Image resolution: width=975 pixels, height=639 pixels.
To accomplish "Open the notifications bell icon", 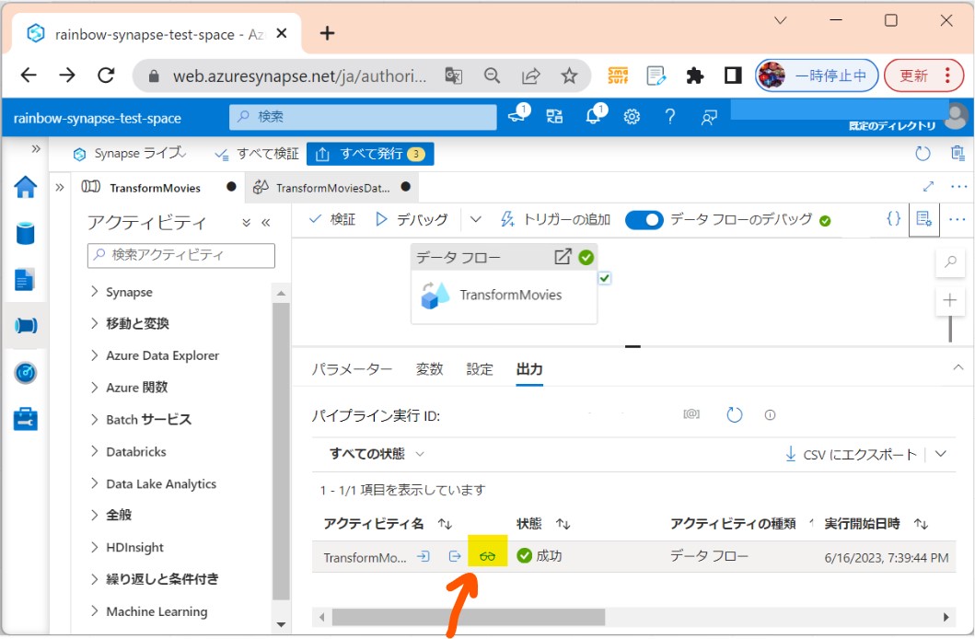I will coord(595,115).
